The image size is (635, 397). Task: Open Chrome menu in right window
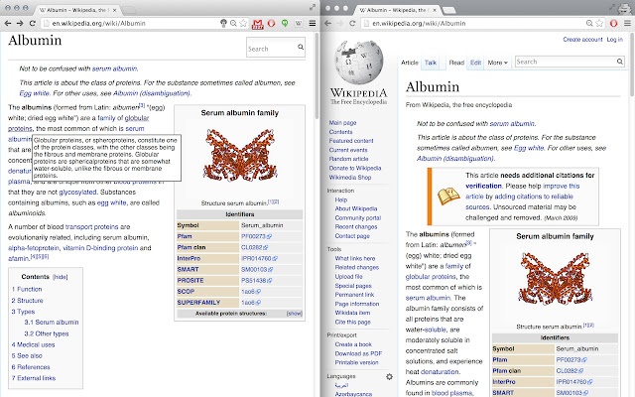[x=627, y=24]
